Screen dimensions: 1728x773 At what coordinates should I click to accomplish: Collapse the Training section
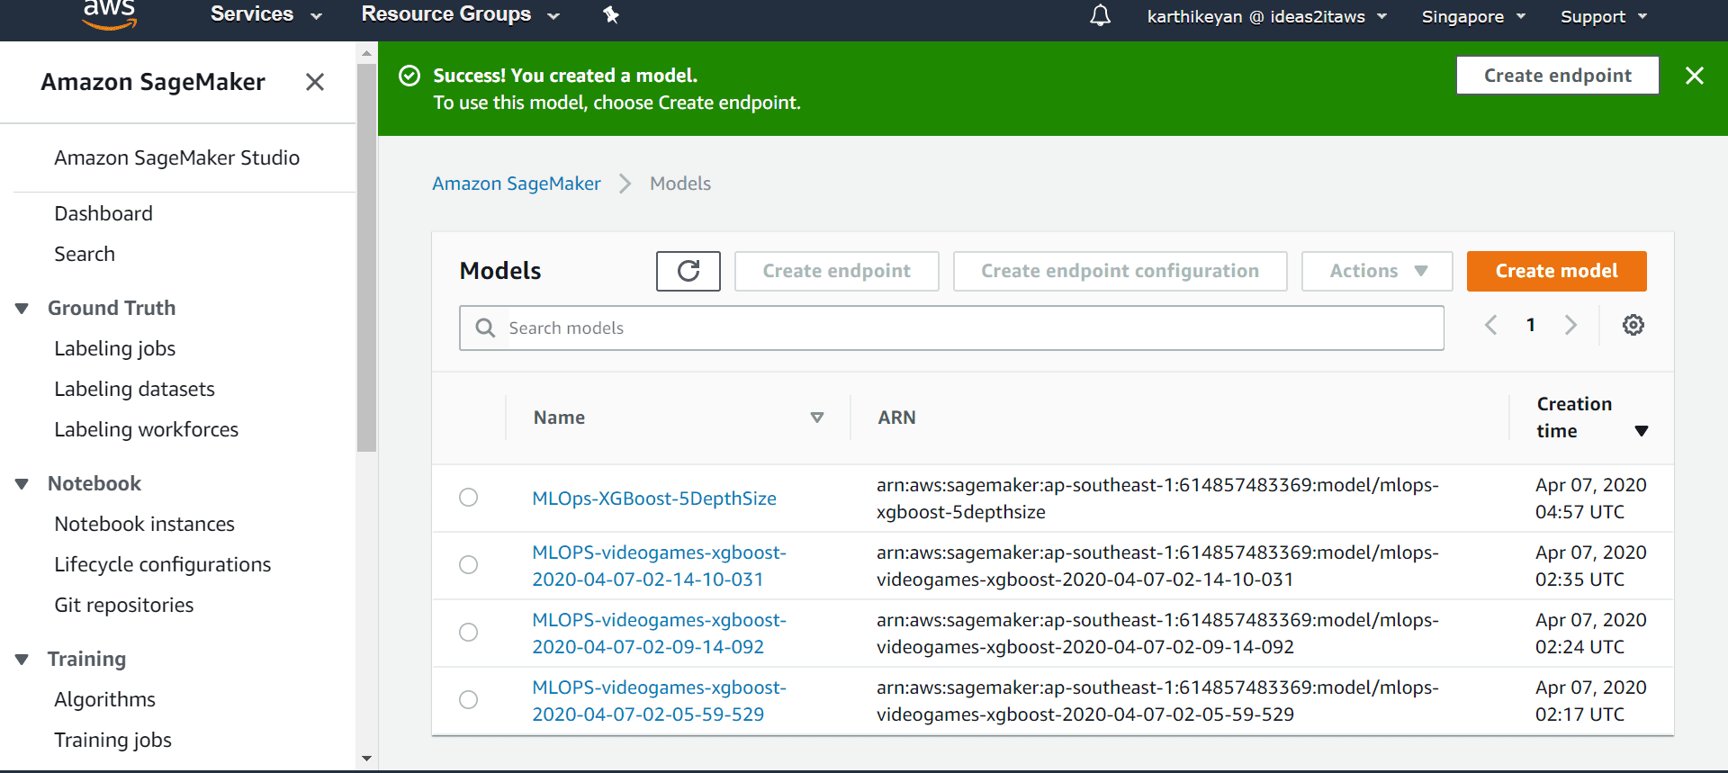tap(22, 660)
